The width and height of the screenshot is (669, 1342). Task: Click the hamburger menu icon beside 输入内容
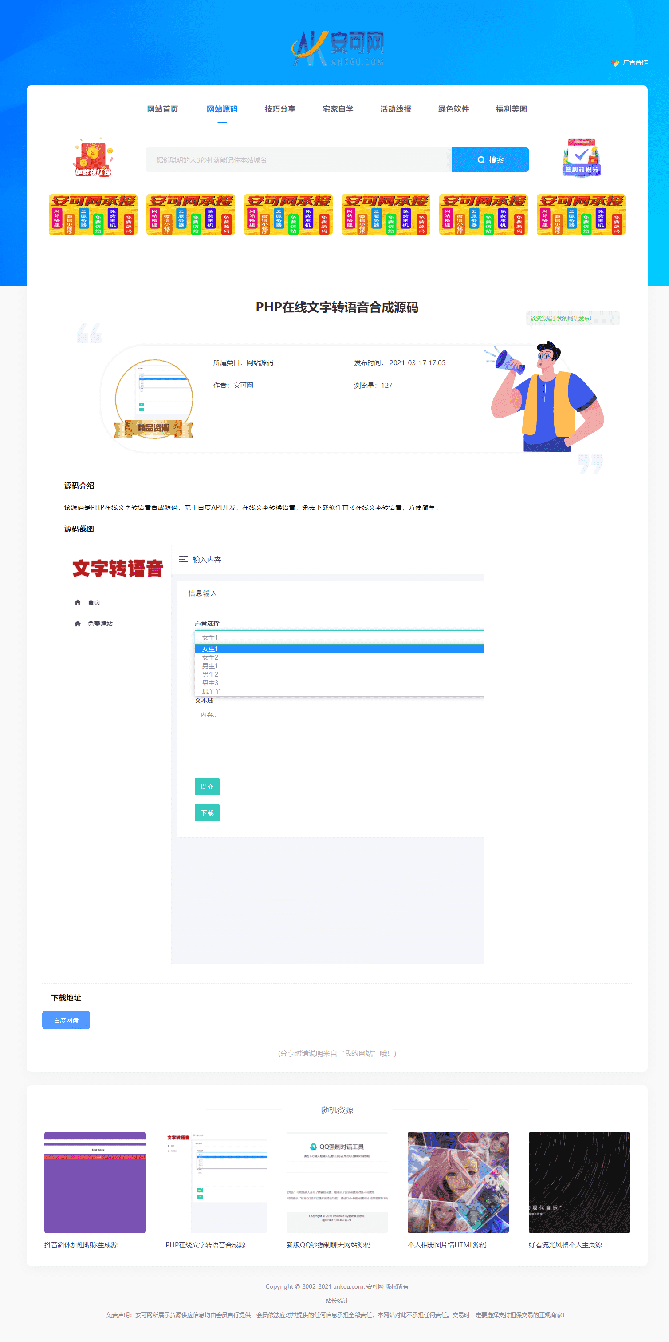pos(183,560)
